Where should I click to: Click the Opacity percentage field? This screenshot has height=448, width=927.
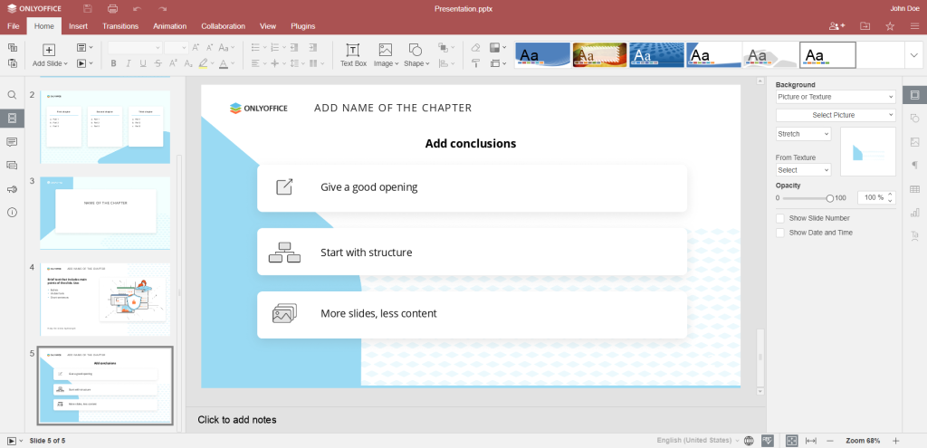tap(876, 197)
